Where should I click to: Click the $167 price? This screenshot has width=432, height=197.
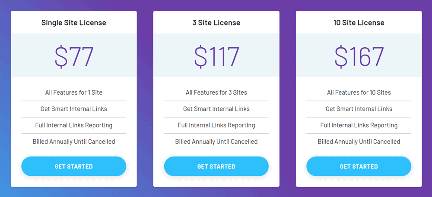tap(359, 56)
